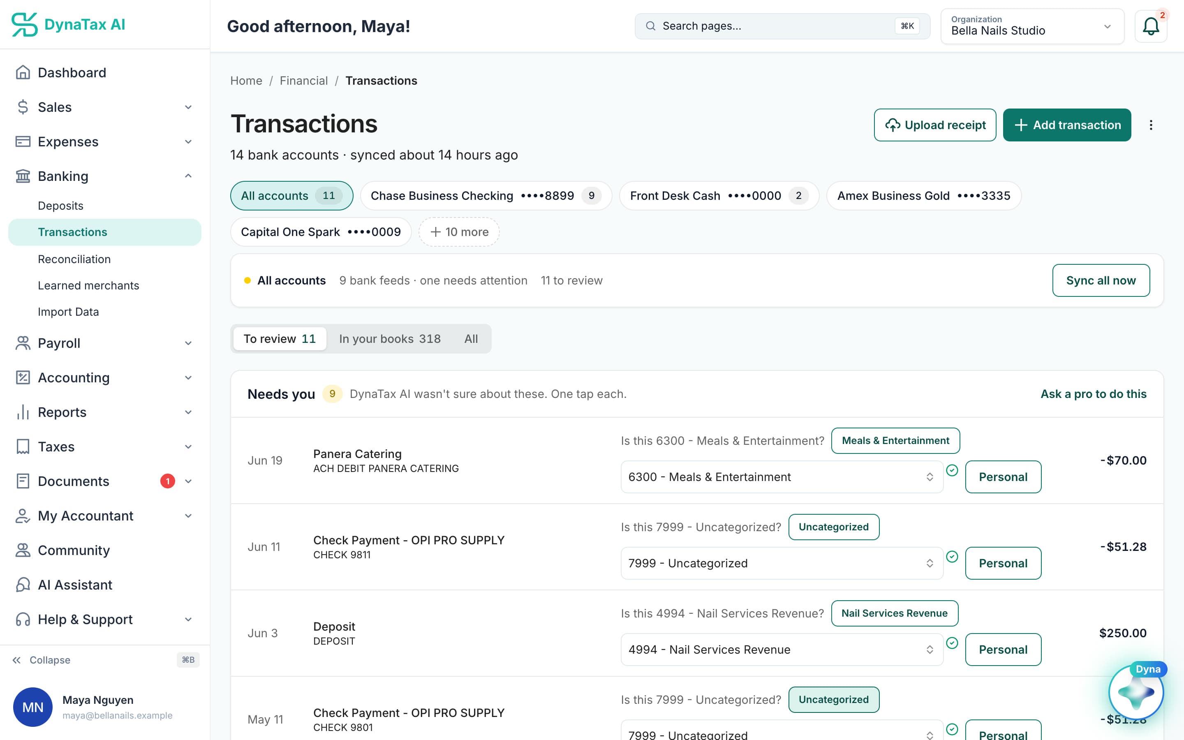Filter by Amex Business Gold account
Screen dimensions: 1184x740
pos(924,196)
